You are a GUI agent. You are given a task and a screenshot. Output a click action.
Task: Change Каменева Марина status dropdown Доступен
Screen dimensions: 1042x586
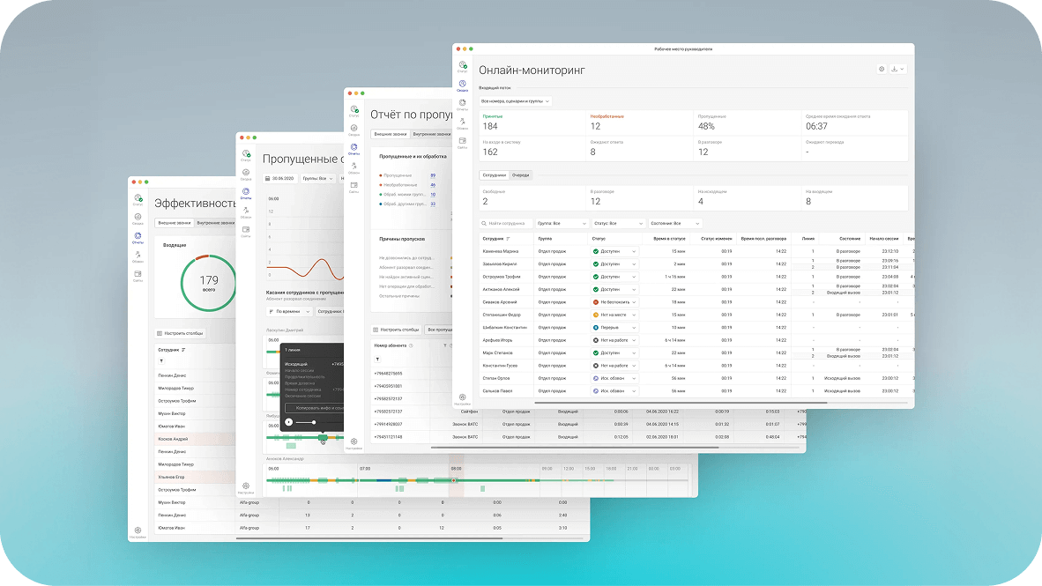pos(614,252)
